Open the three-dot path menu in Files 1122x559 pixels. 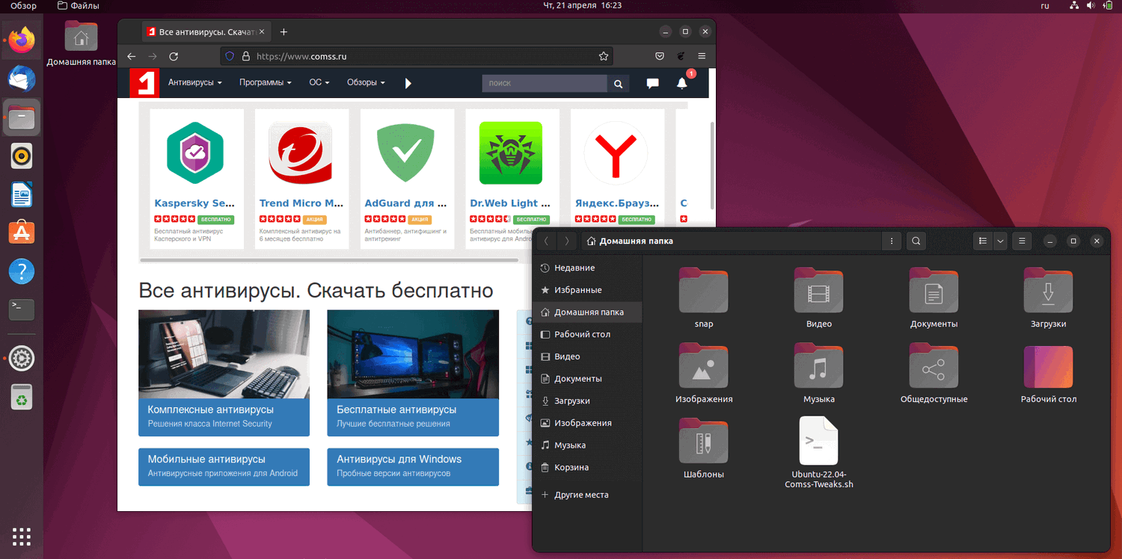click(892, 241)
